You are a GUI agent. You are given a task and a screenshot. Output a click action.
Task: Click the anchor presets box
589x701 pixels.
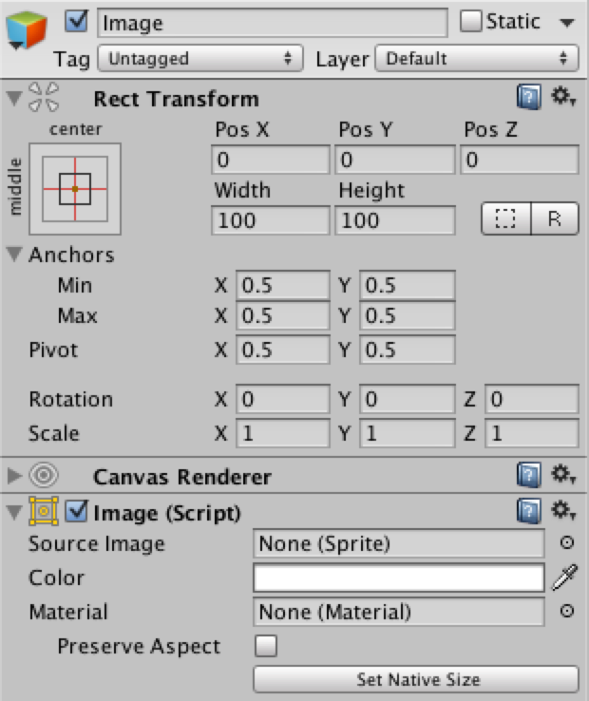pos(75,188)
